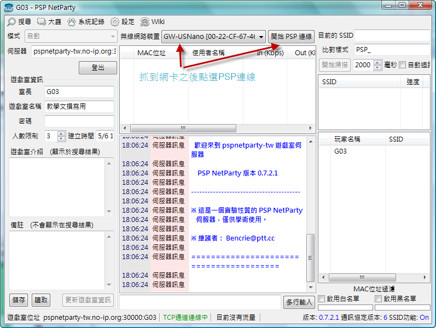436x328 pixels.
Task: Click the chat log vertical scrollbar thumb
Action: (x=311, y=258)
